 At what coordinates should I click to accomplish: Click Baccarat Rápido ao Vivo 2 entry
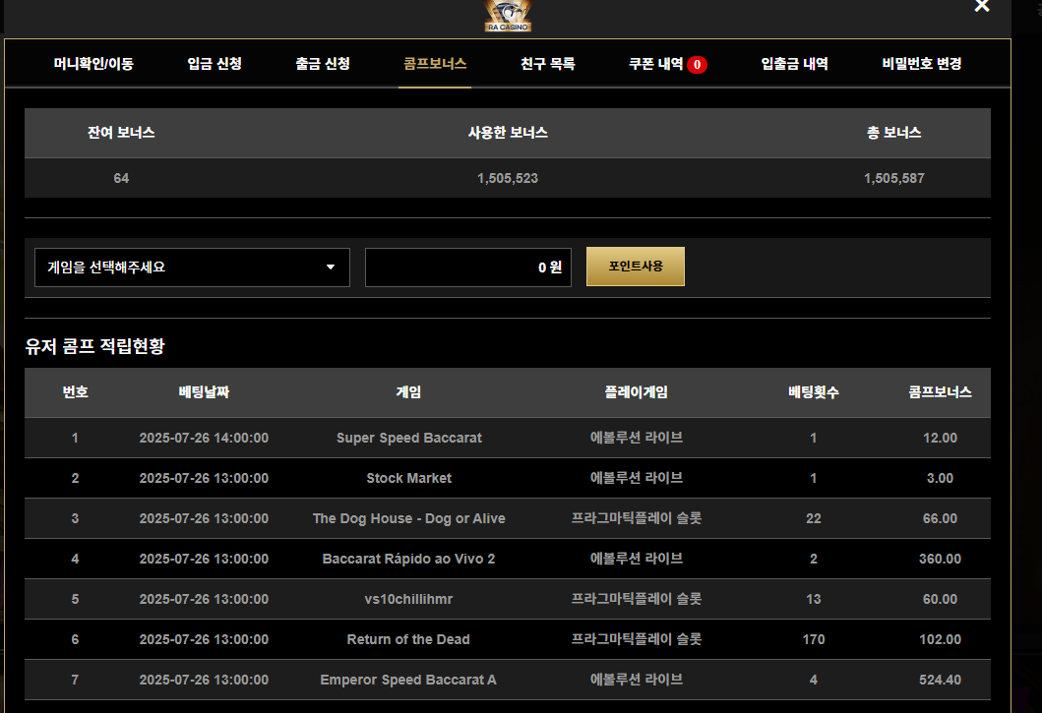(408, 559)
